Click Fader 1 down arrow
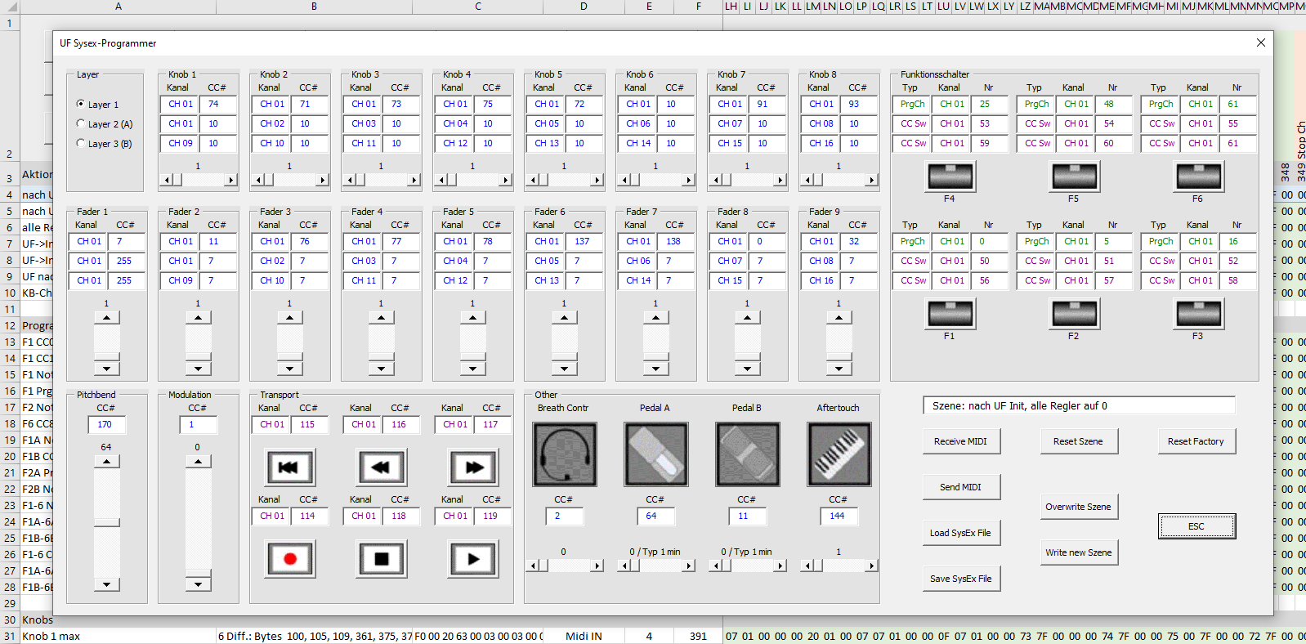The height and width of the screenshot is (644, 1306). click(107, 369)
